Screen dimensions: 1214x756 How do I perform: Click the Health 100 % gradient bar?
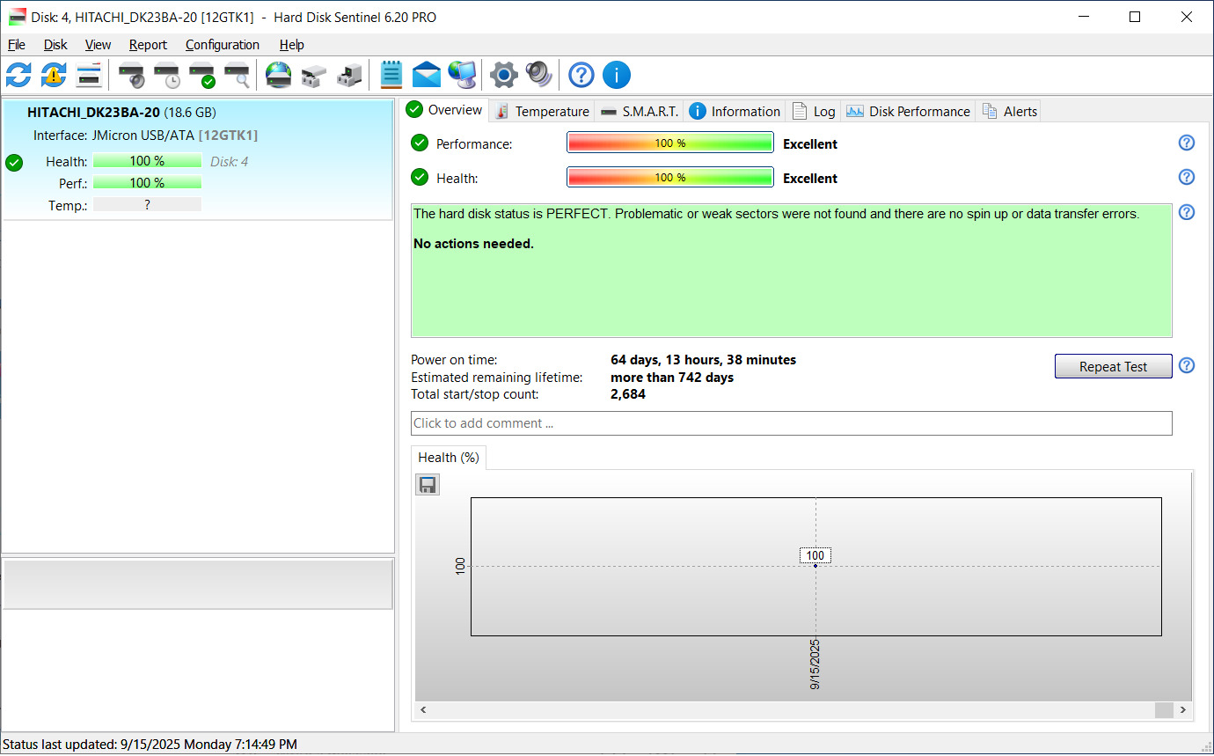[x=670, y=178]
